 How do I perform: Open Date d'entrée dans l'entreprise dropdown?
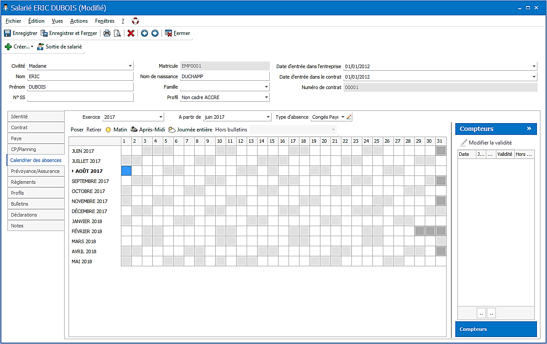tap(534, 66)
